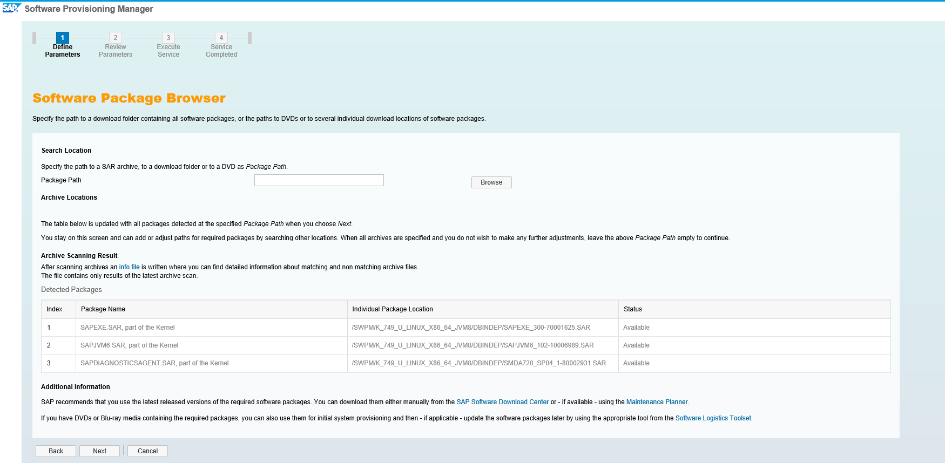Open the Maintenance Planner link
The image size is (945, 463).
pyautogui.click(x=657, y=402)
